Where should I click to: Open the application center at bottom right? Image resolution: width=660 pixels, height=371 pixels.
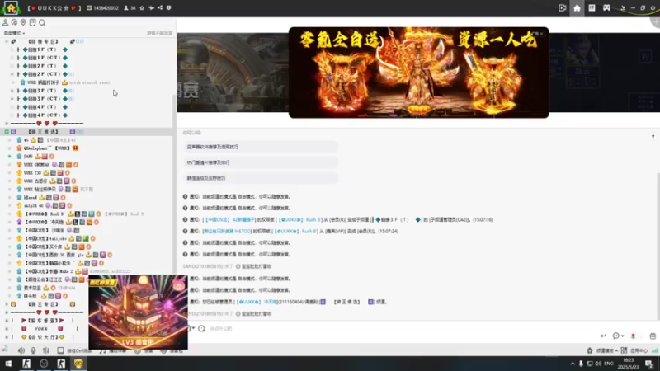click(x=634, y=350)
